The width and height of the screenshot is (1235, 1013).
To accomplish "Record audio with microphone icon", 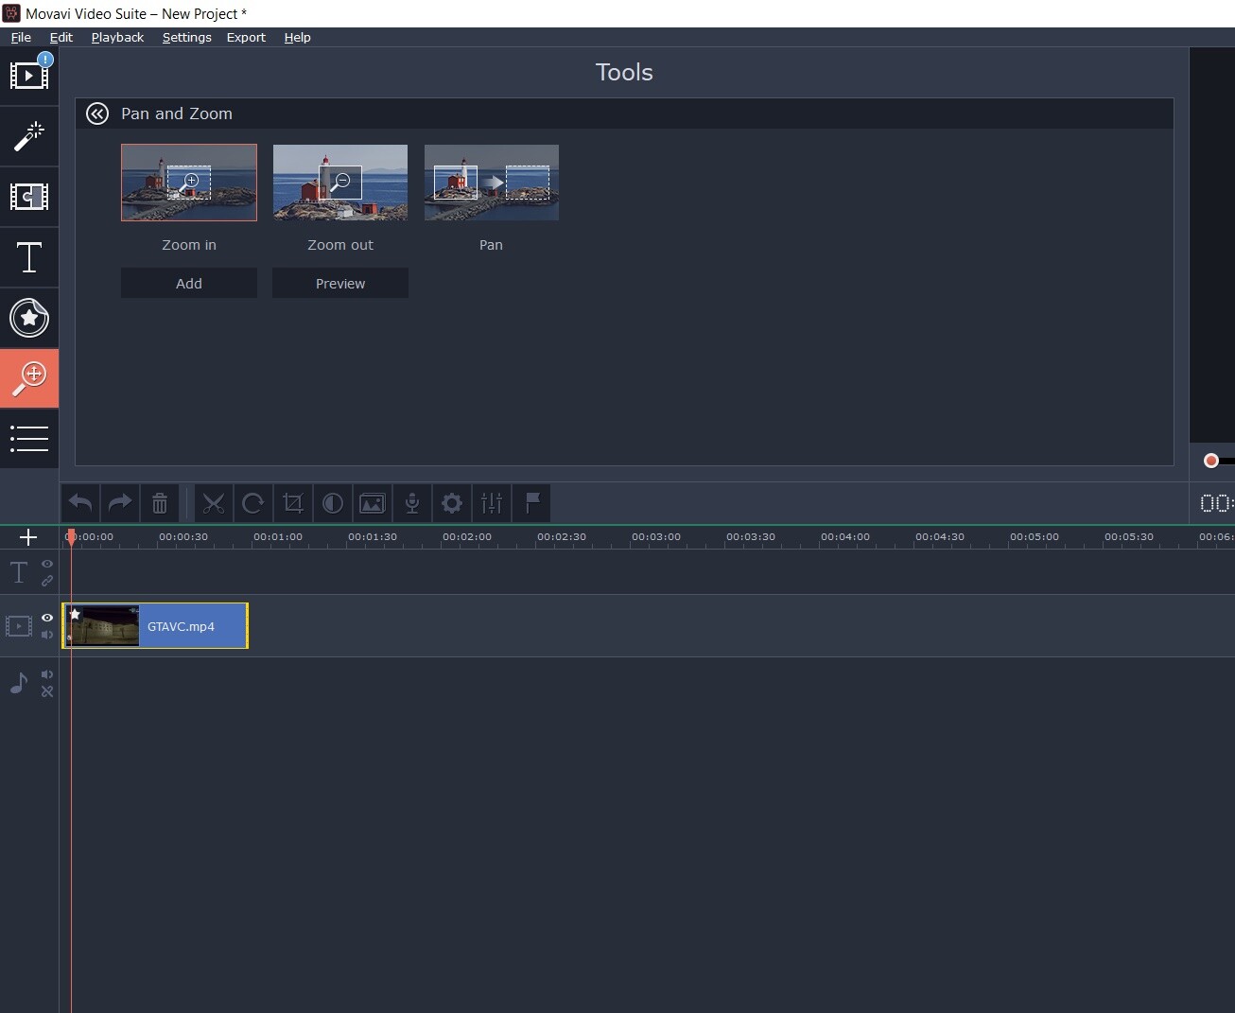I will click(412, 503).
